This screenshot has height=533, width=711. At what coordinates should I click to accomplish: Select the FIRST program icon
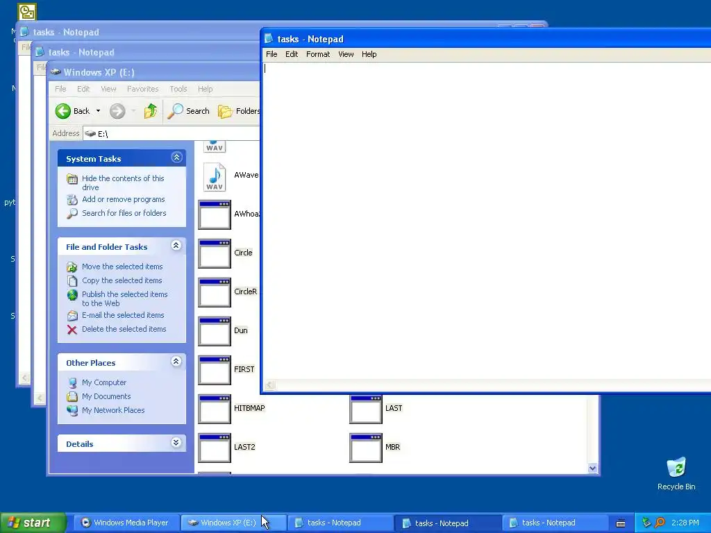point(215,371)
